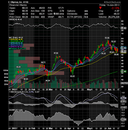
Task: Click the Bid value 49.31
Action: pyautogui.click(x=42, y=14)
